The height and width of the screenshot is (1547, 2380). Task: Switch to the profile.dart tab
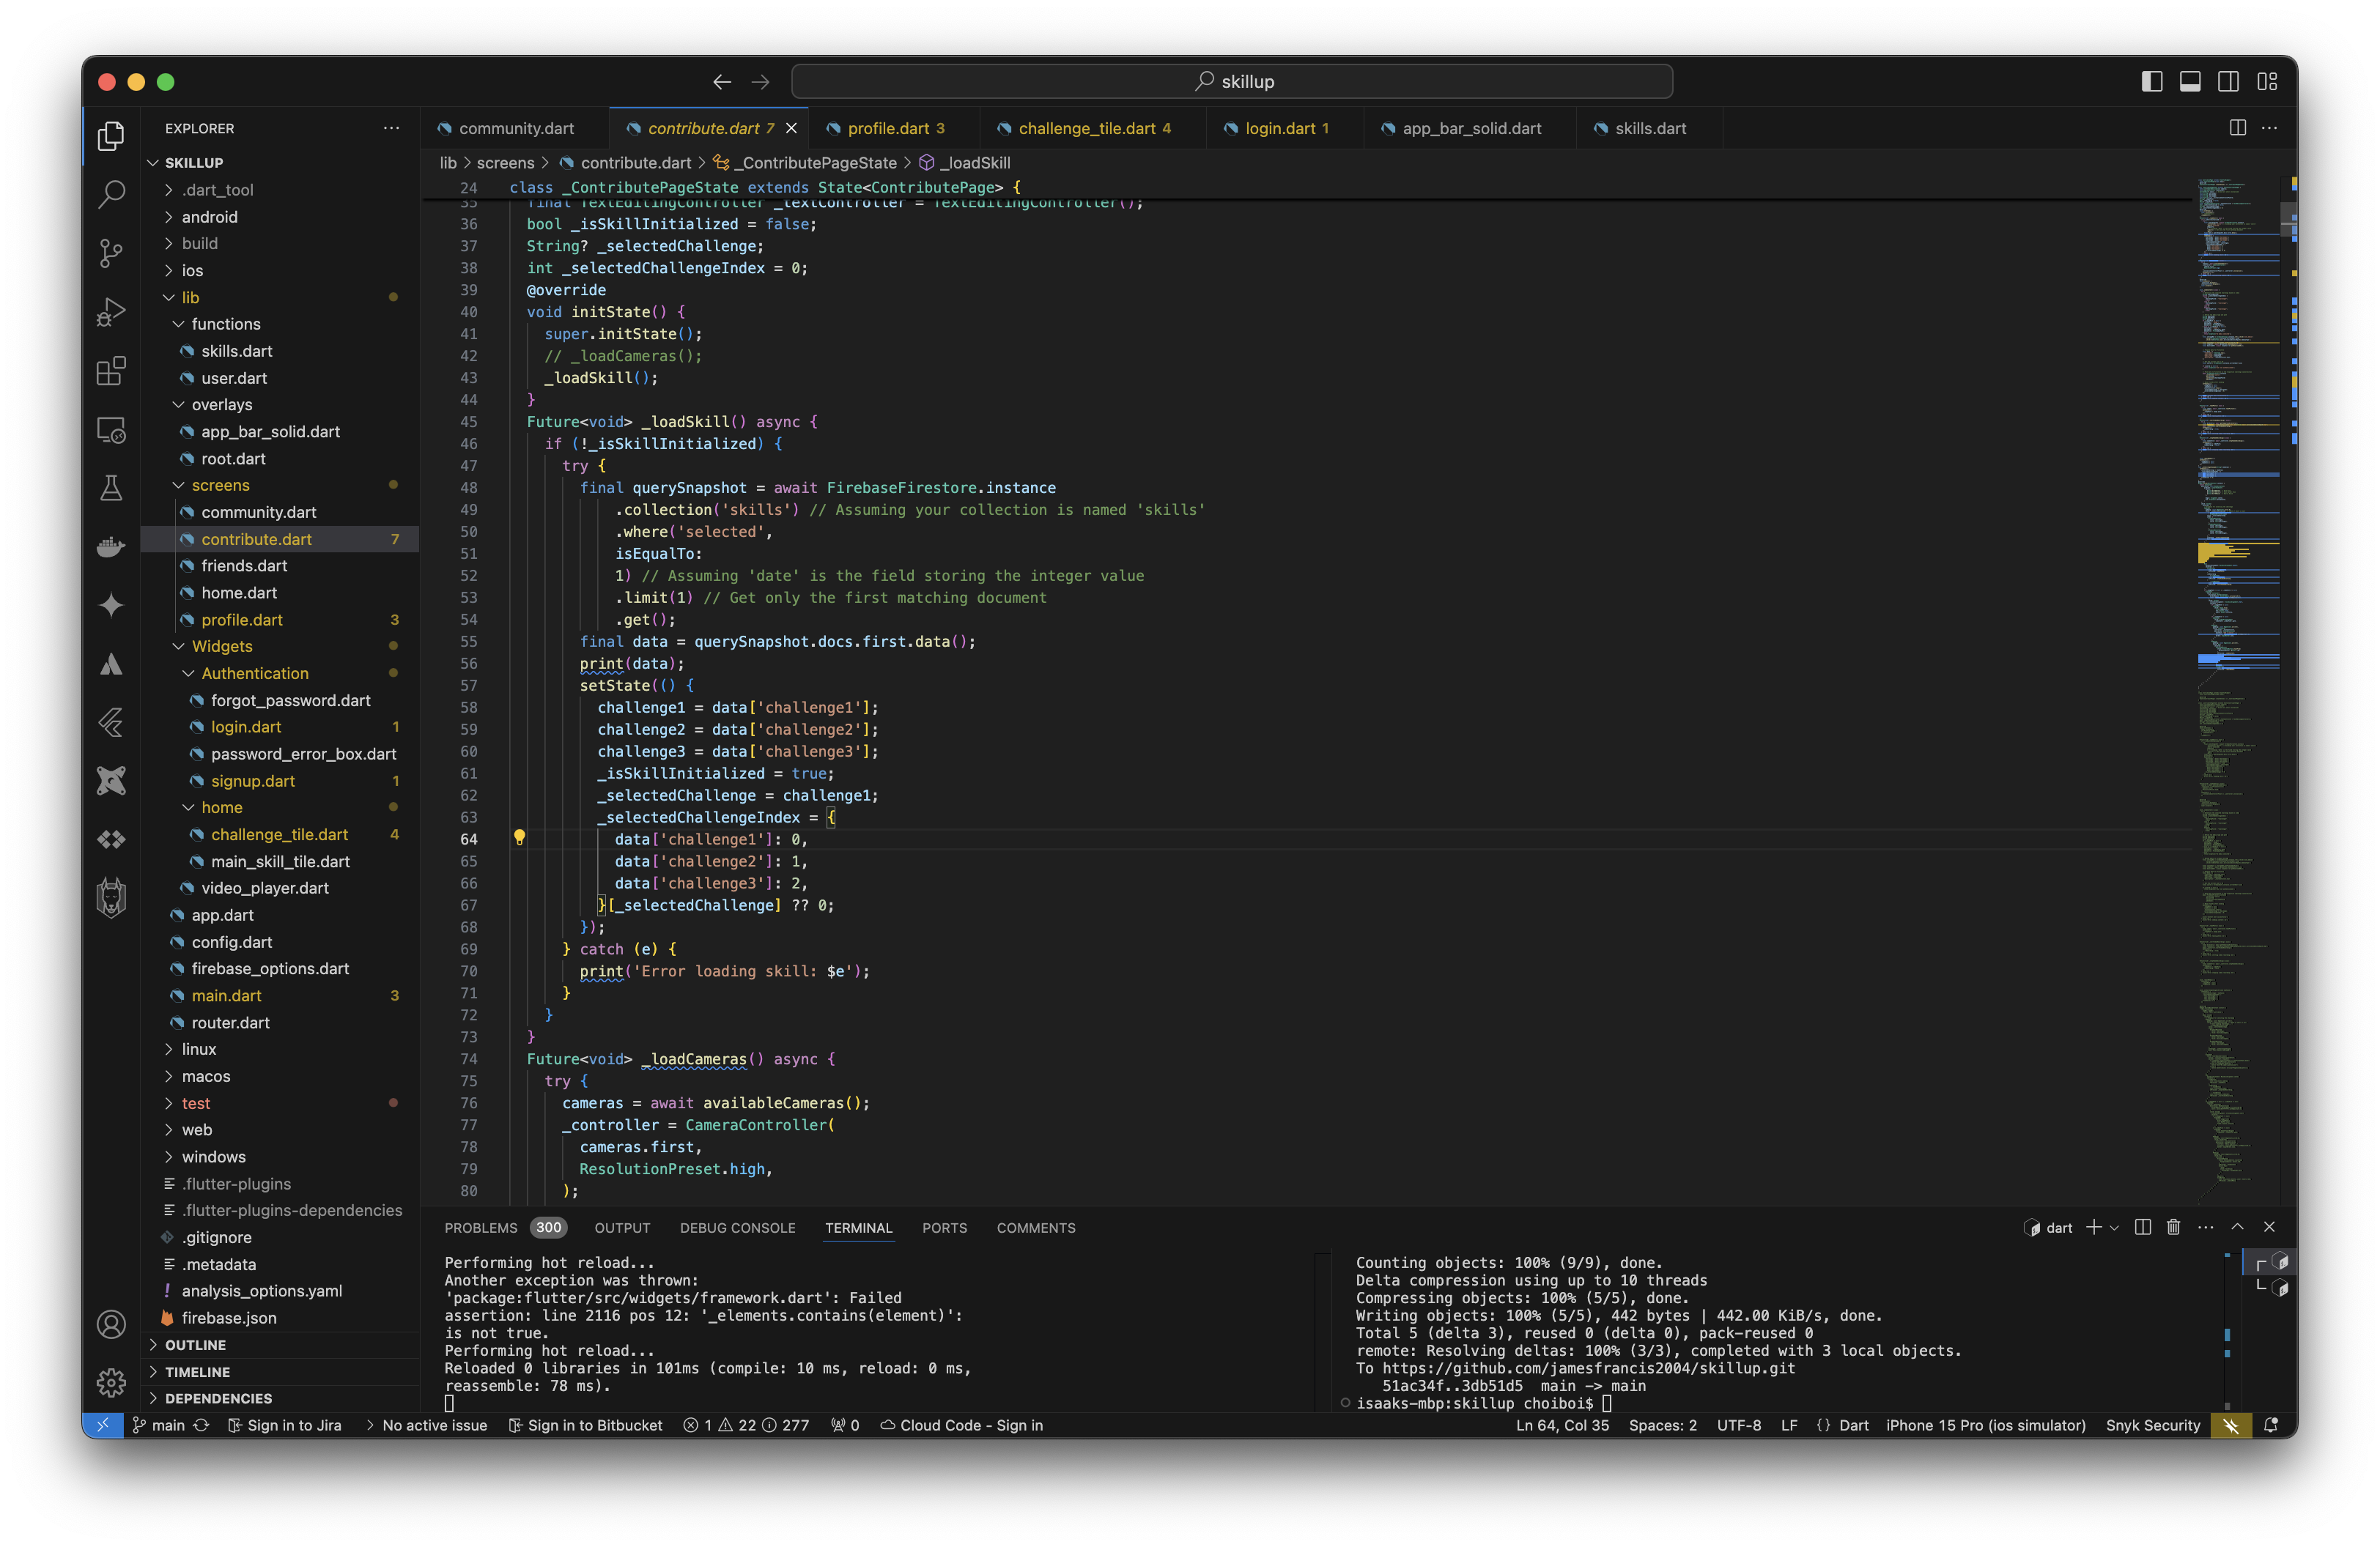pyautogui.click(x=888, y=128)
